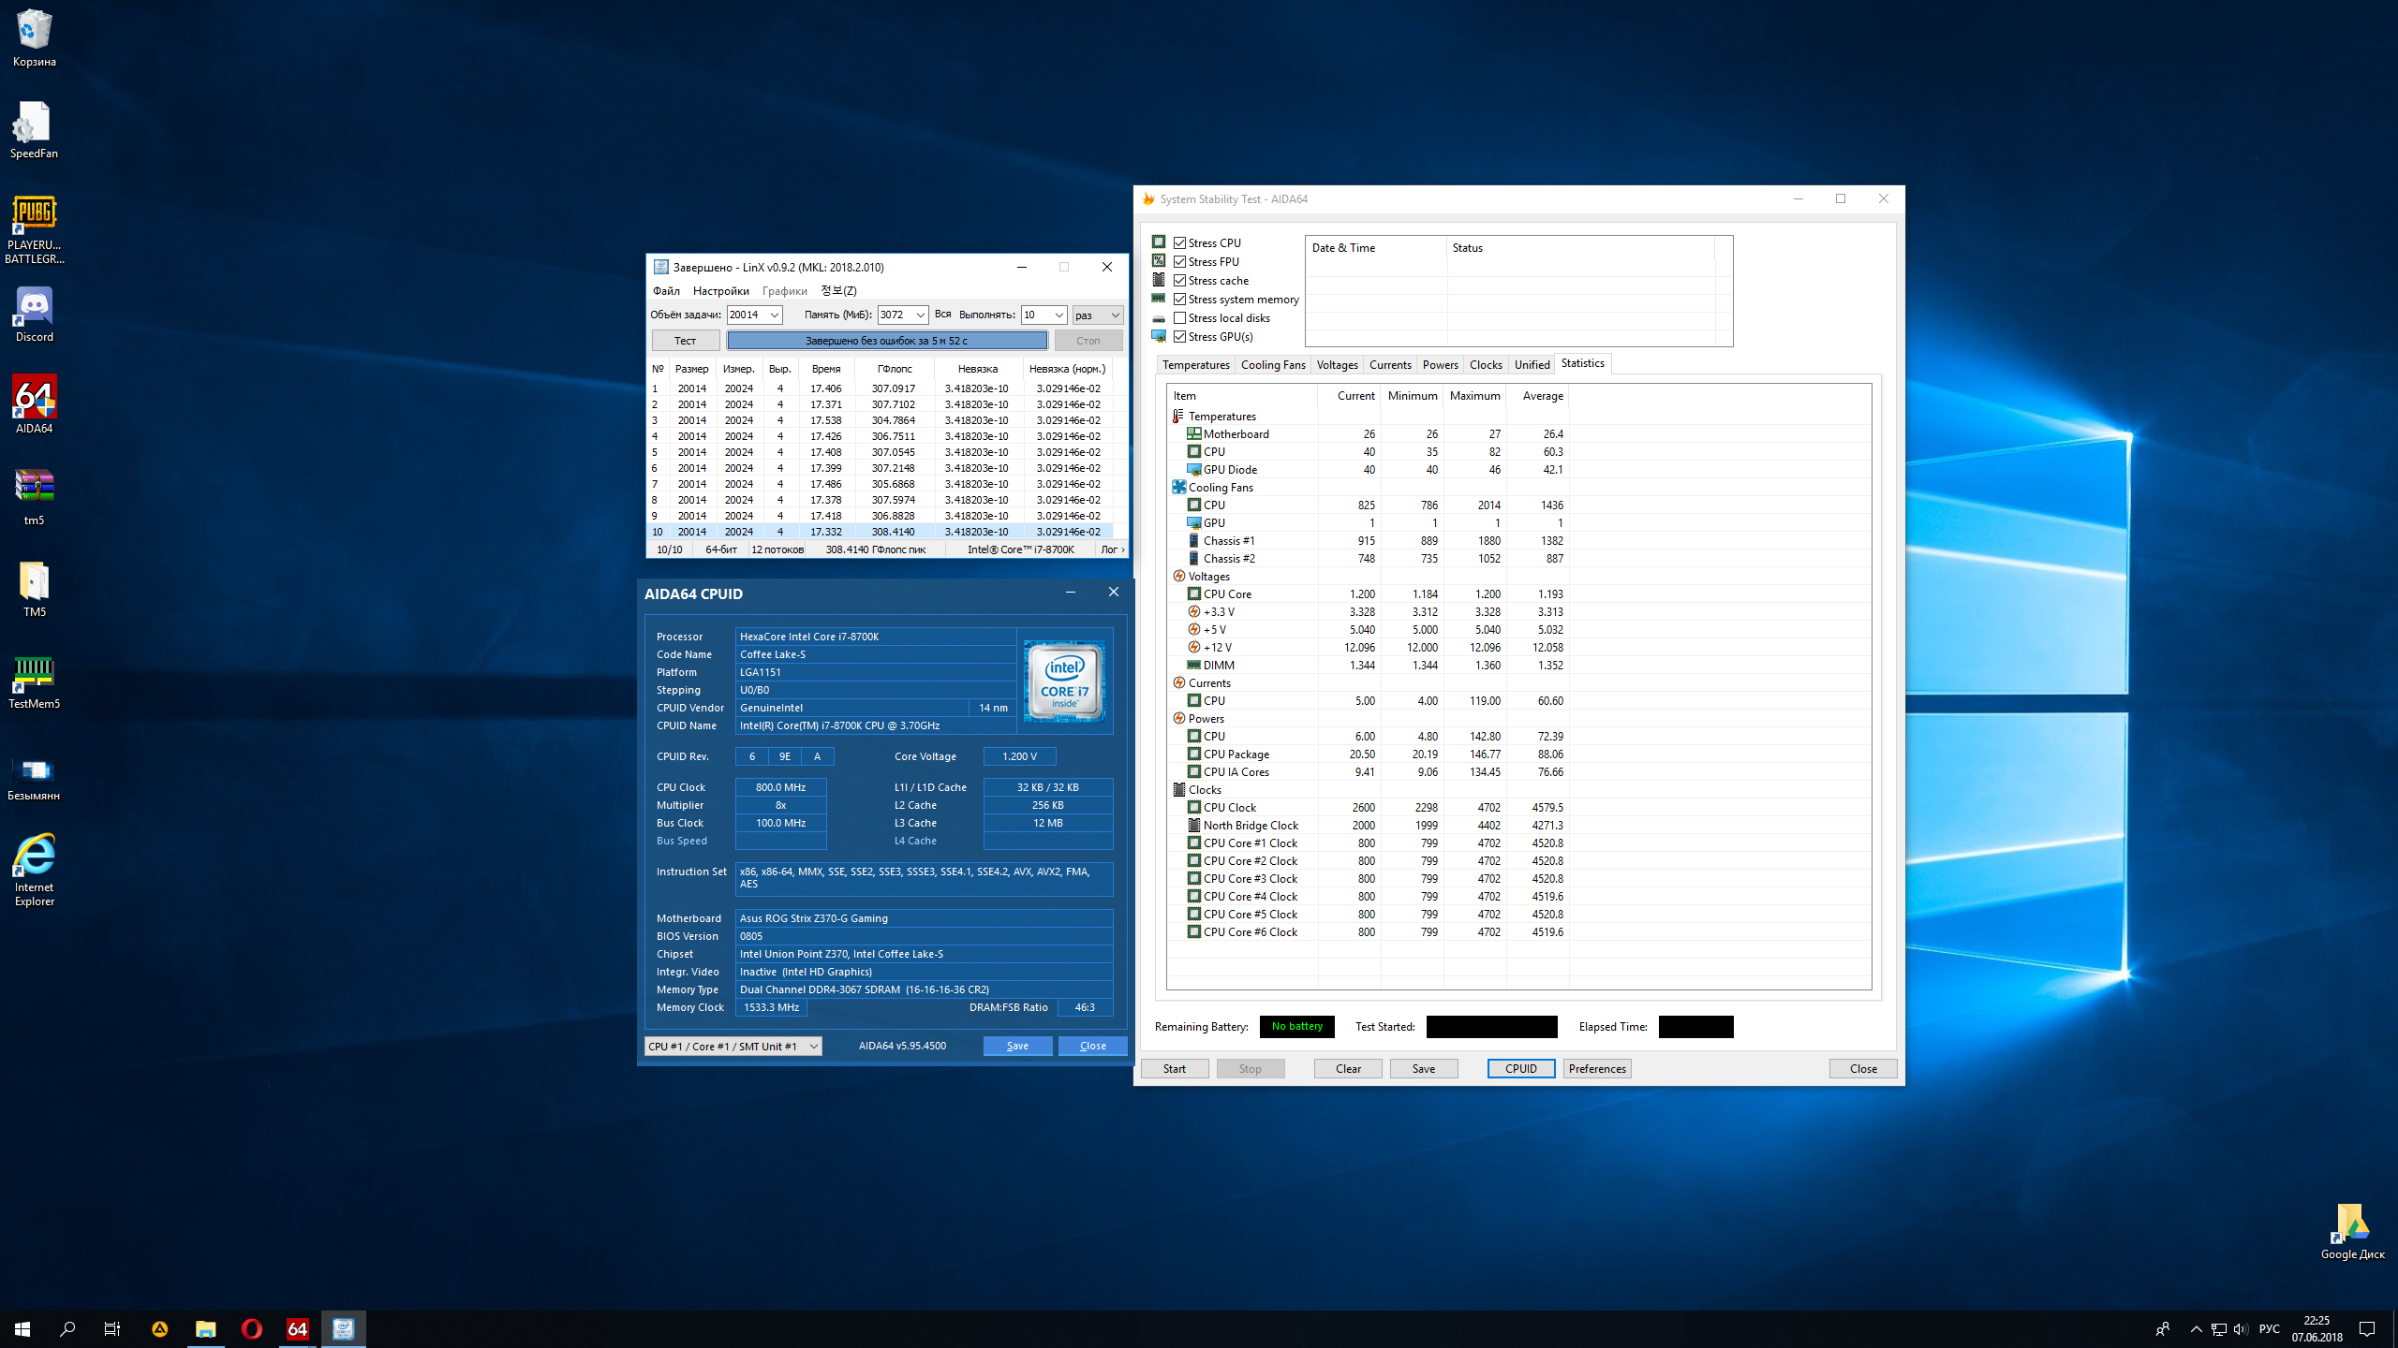This screenshot has width=2398, height=1348.
Task: Click the Opera browser taskbar icon
Action: click(251, 1328)
